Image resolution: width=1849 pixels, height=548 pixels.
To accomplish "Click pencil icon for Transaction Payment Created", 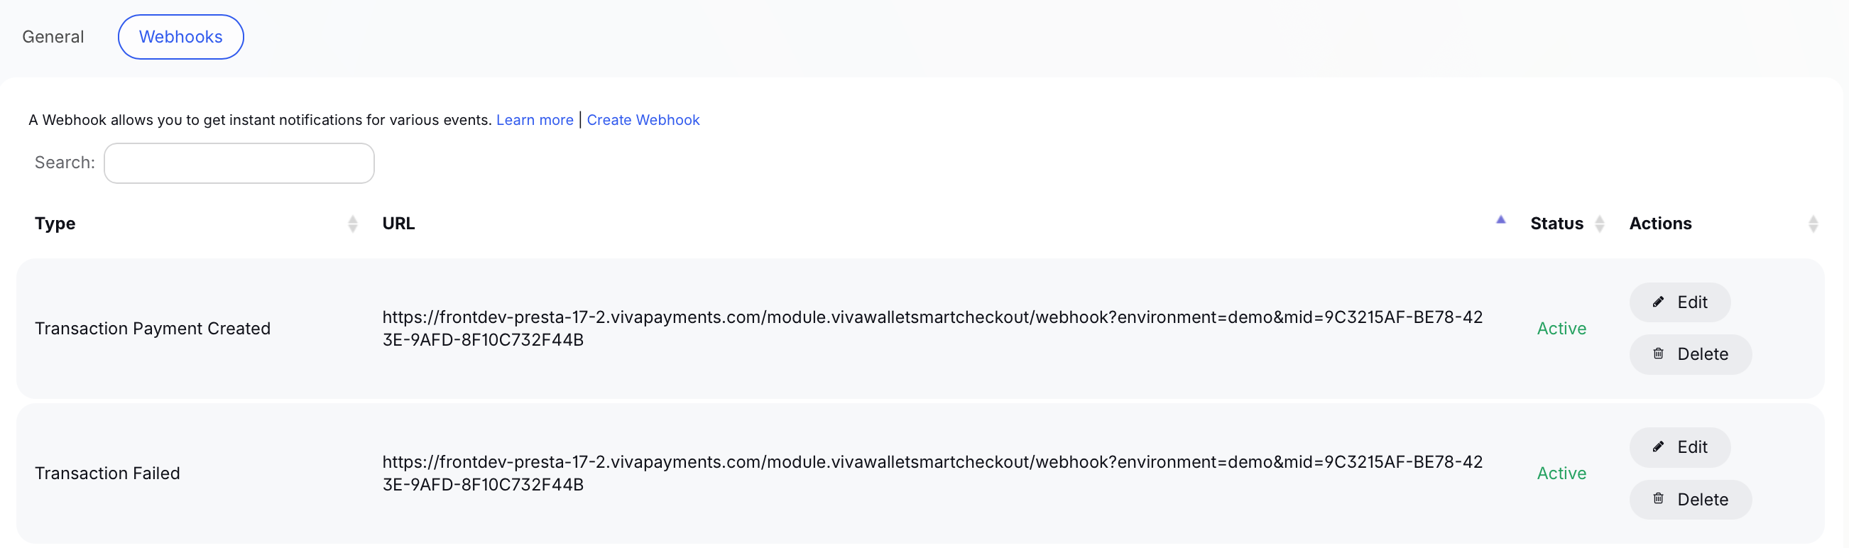I will pos(1658,302).
